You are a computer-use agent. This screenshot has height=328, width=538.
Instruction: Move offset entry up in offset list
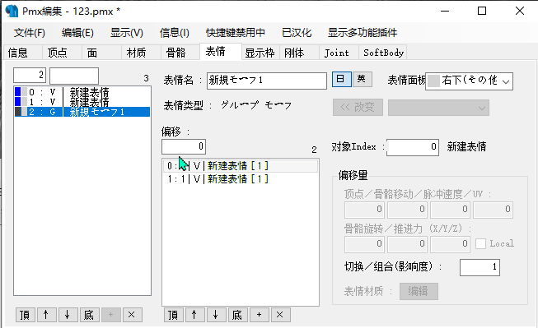click(x=195, y=315)
